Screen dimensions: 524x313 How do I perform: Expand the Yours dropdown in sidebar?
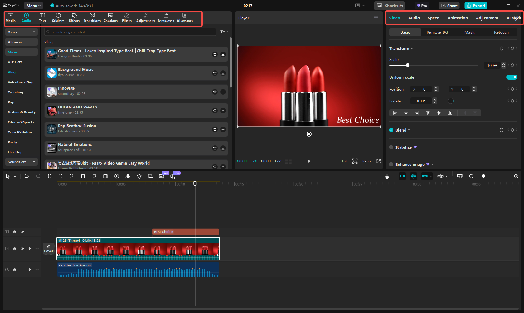[21, 32]
